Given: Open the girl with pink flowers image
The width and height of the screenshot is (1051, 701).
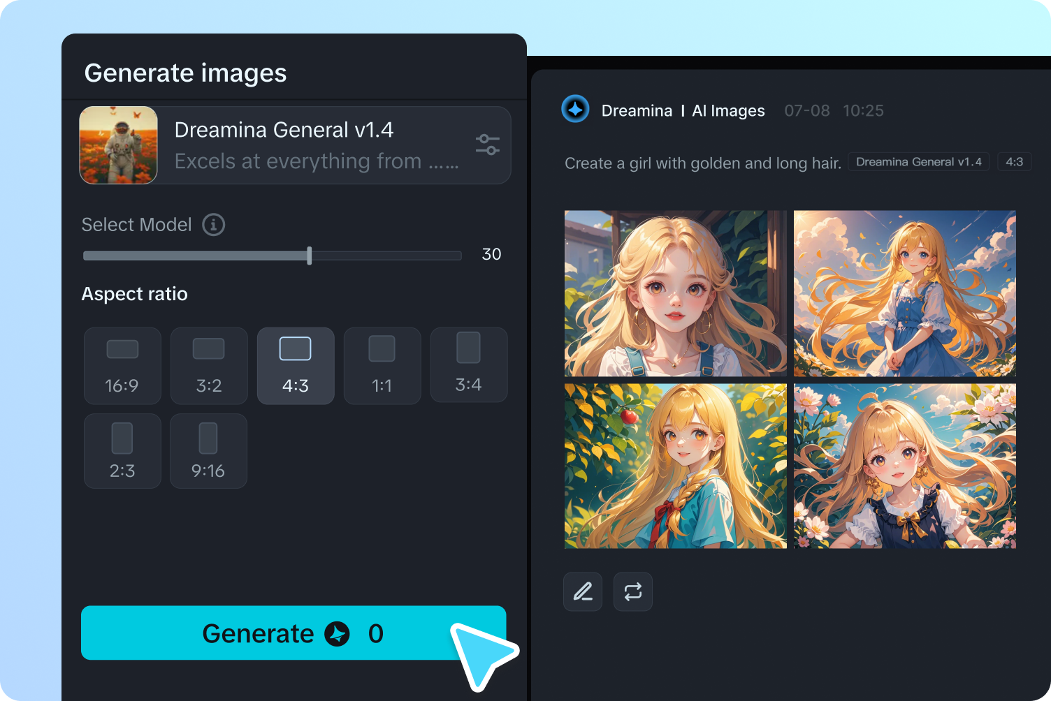Looking at the screenshot, I should 905,466.
